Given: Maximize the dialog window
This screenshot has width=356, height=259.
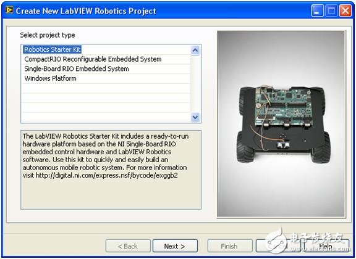Looking at the screenshot, I should click(x=331, y=11).
